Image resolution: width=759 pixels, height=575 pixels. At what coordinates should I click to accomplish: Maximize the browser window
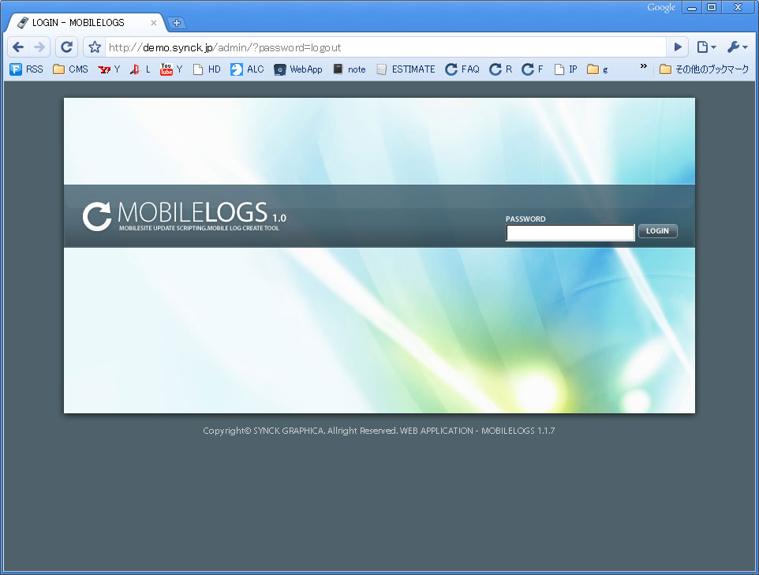[x=712, y=8]
